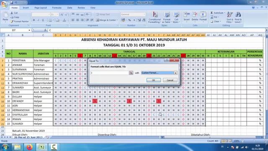Open Firefox from taskbar
The image size is (268, 151).
[x=29, y=147]
